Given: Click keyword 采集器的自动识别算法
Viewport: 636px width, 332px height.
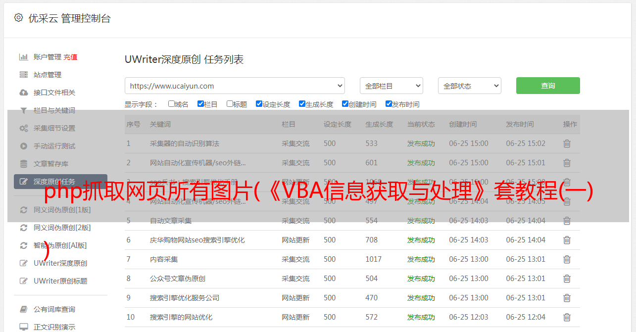Looking at the screenshot, I should point(185,143).
